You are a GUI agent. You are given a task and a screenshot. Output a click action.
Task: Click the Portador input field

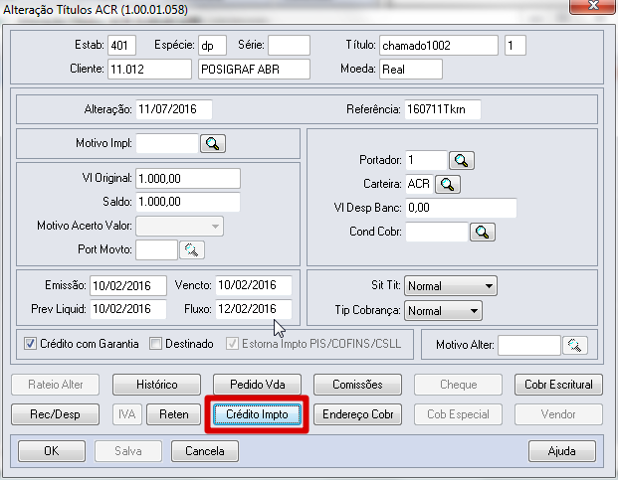(x=427, y=160)
